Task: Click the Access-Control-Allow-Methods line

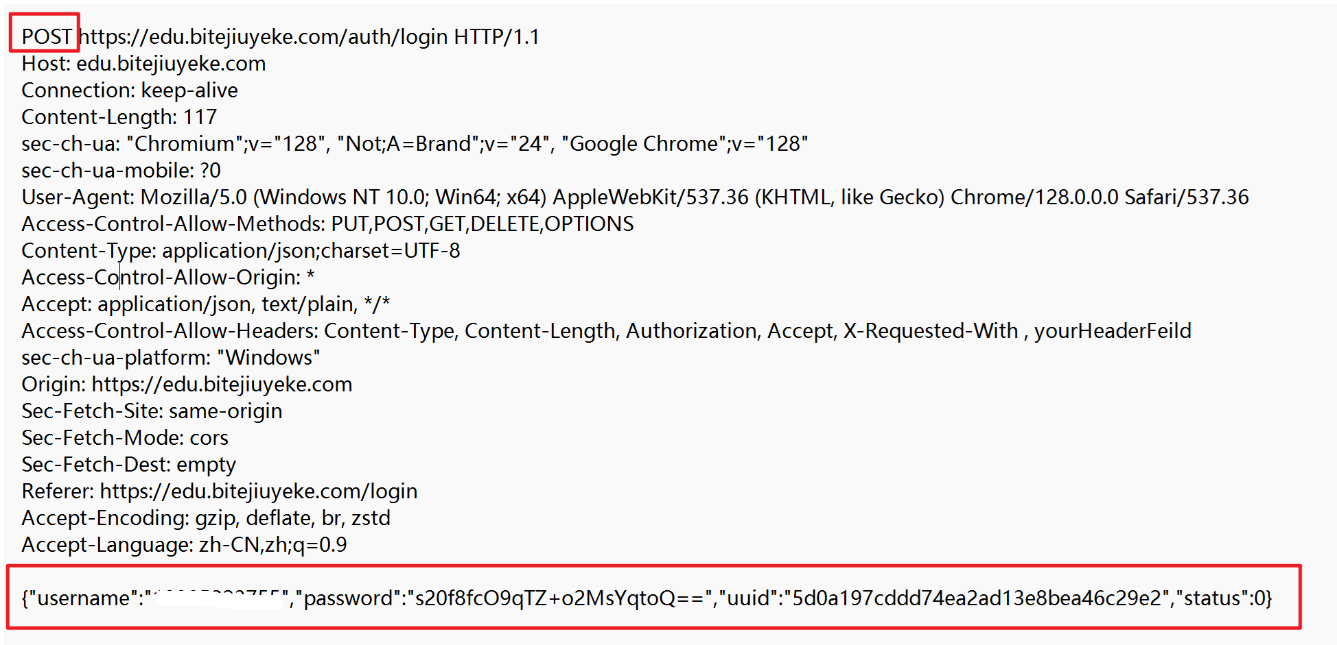Action: click(328, 223)
